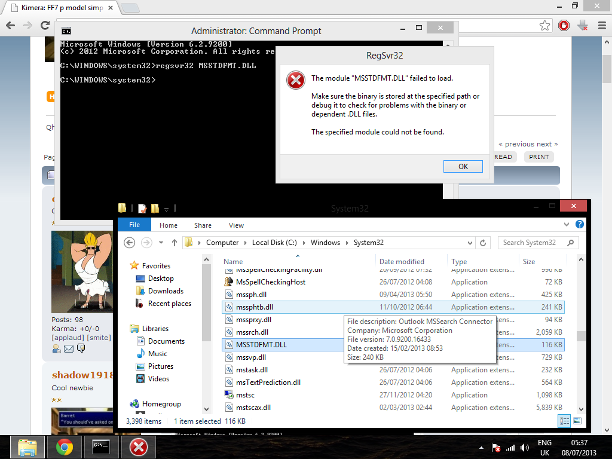Click Local Disk (C:) breadcrumb
This screenshot has width=612, height=459.
(274, 243)
